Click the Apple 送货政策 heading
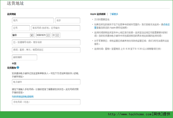 tap(98, 14)
